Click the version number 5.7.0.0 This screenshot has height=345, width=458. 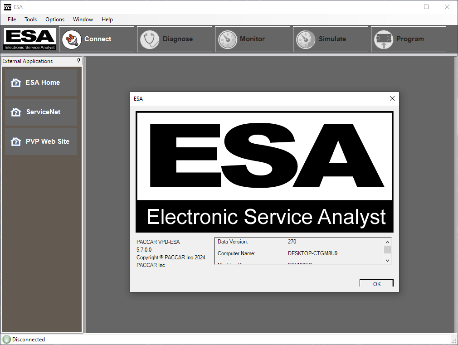[144, 250]
